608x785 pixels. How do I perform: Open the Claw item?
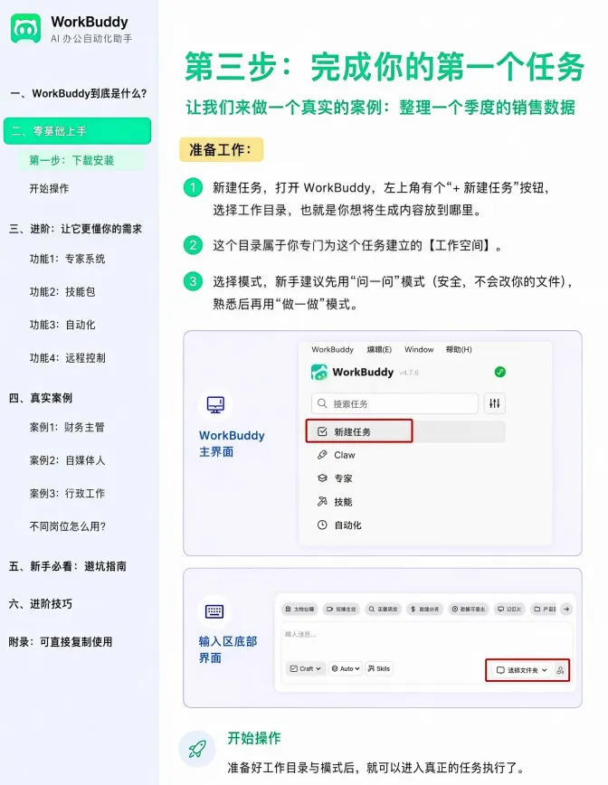pyautogui.click(x=337, y=455)
